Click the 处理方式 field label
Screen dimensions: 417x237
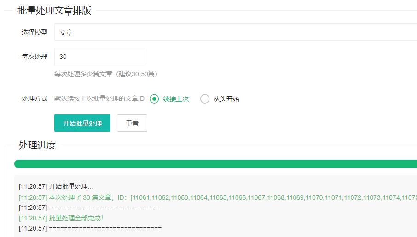35,99
